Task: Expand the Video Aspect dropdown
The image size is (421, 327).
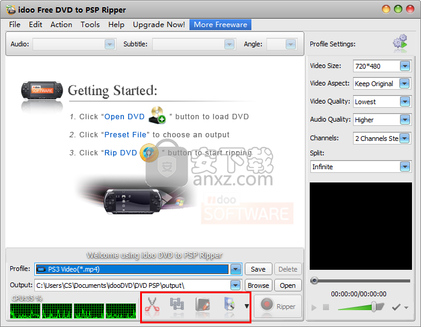Action: (x=404, y=83)
